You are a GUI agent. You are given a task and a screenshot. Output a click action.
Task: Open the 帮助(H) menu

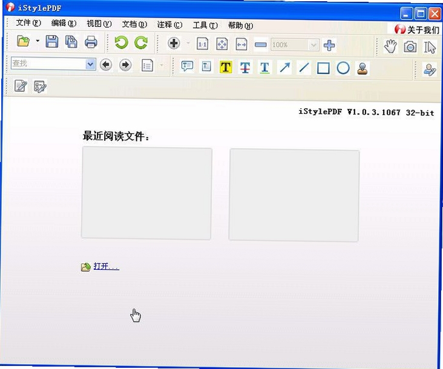point(240,26)
